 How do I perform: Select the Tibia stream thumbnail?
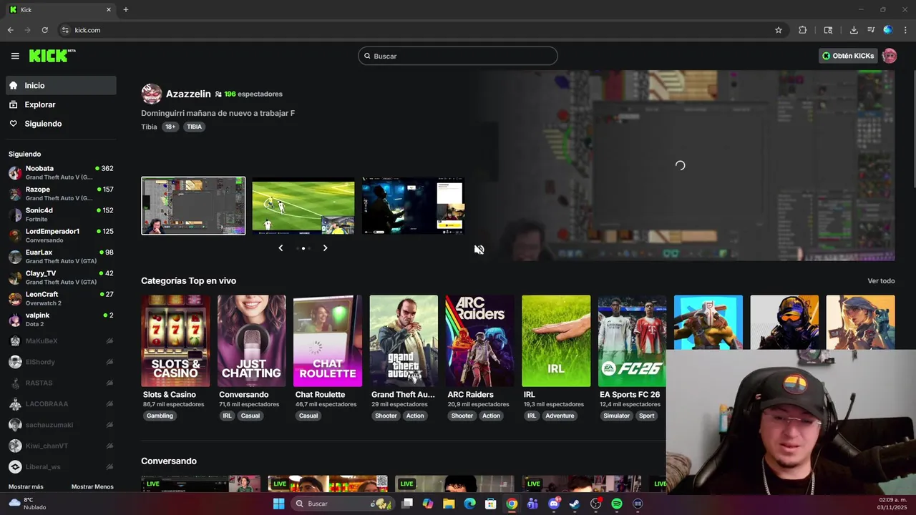[193, 206]
